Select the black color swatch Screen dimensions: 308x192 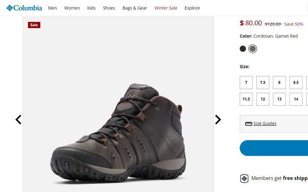(243, 49)
